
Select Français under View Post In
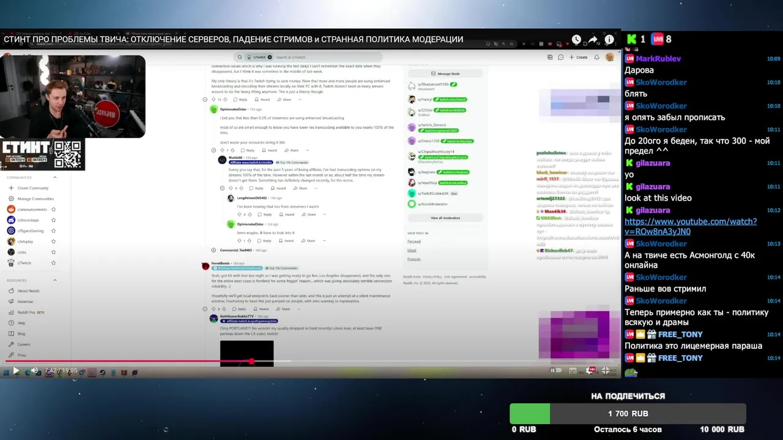414,259
